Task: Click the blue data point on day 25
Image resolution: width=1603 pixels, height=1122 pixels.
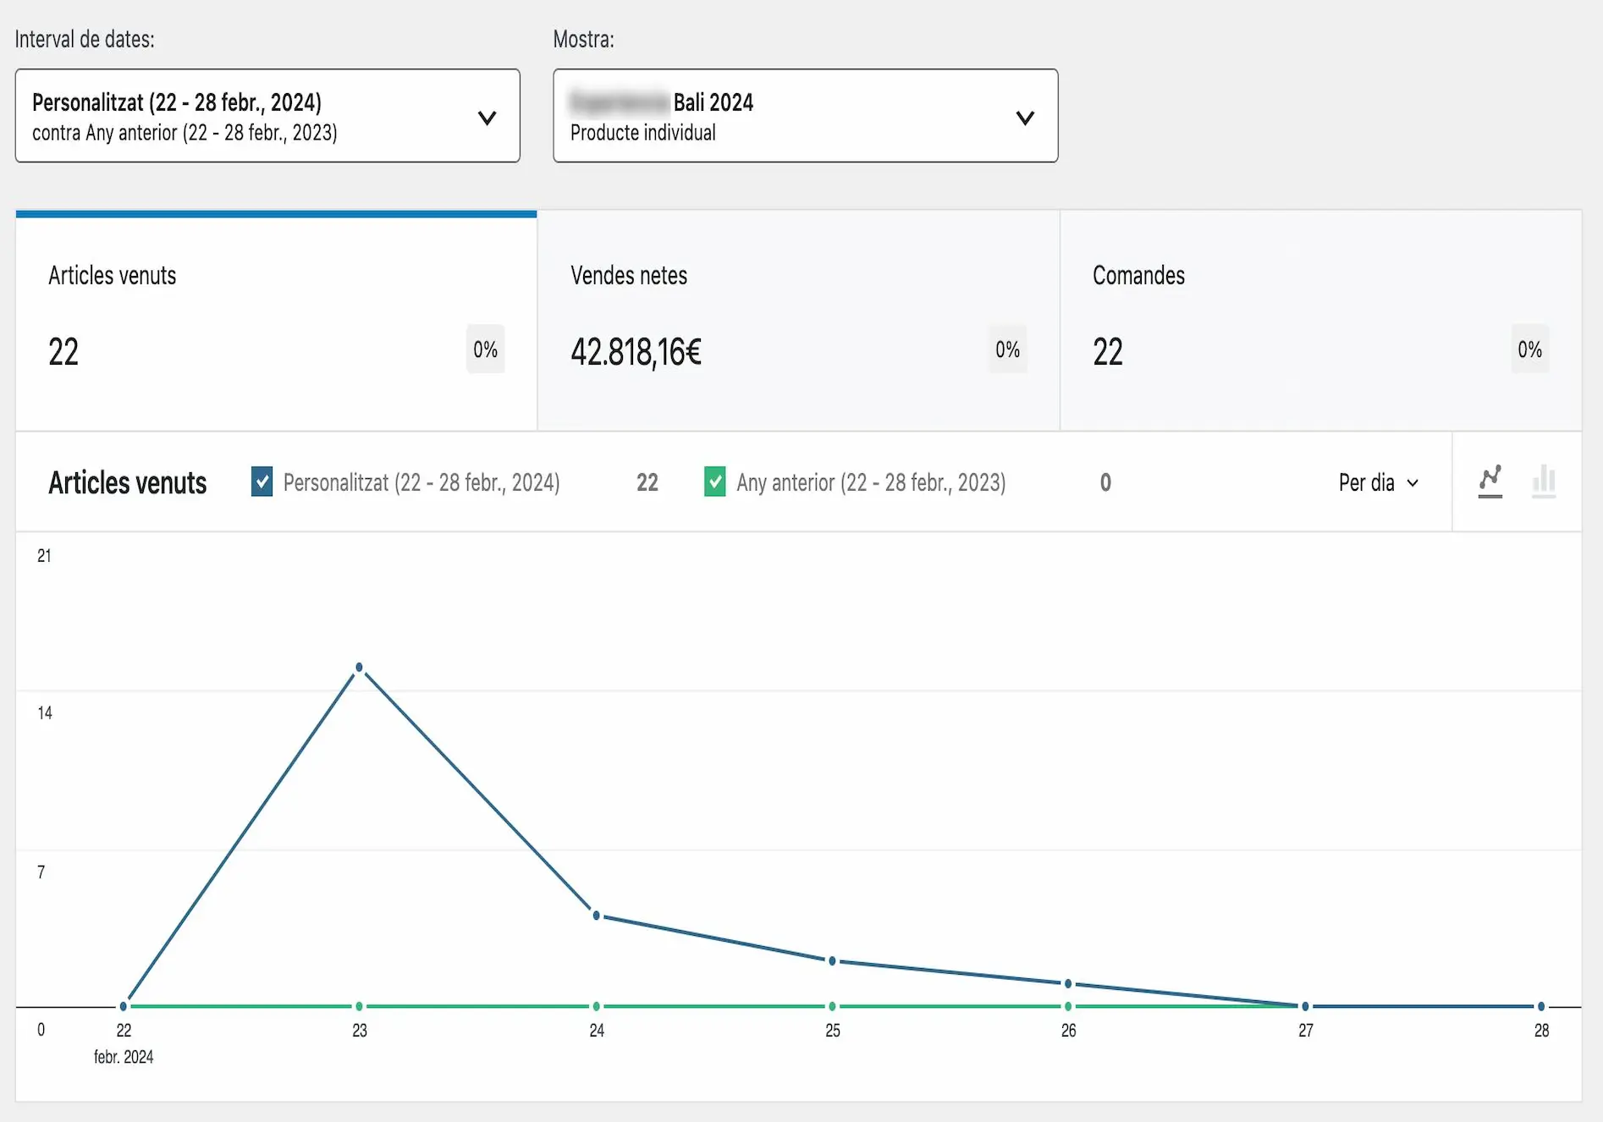Action: tap(833, 961)
